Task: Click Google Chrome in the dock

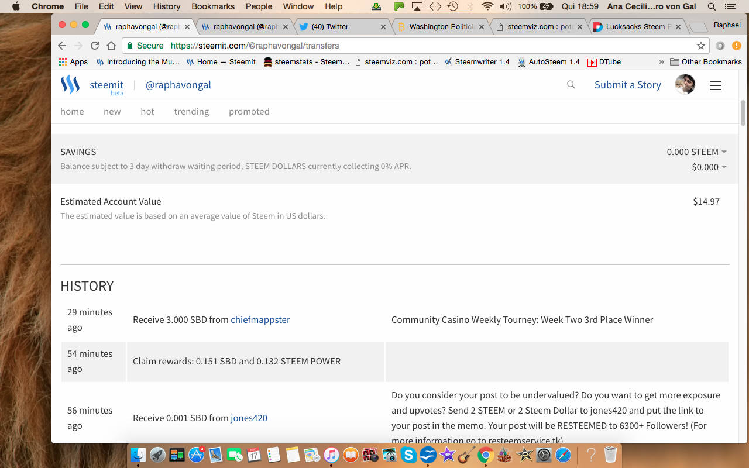Action: [485, 455]
